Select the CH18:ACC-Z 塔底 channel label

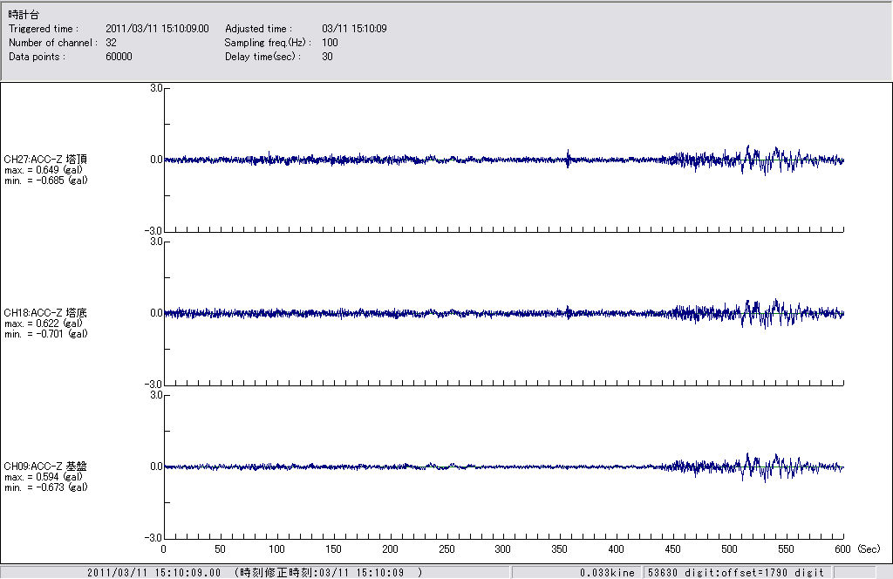click(45, 313)
